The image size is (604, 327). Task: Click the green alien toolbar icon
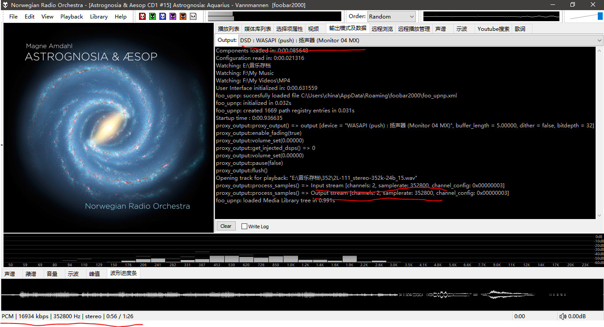[x=152, y=16]
